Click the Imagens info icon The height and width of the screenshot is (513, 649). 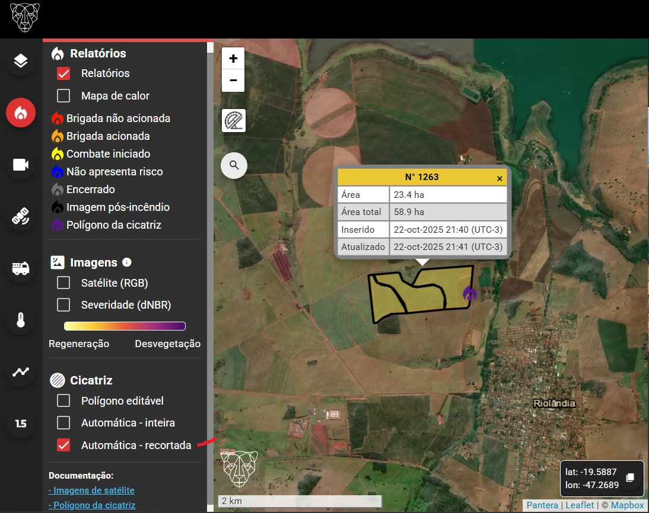coord(127,262)
